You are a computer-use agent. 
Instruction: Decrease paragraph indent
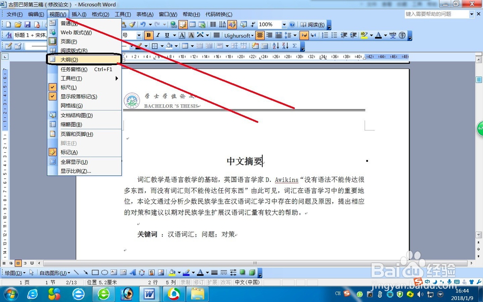tap(344, 35)
